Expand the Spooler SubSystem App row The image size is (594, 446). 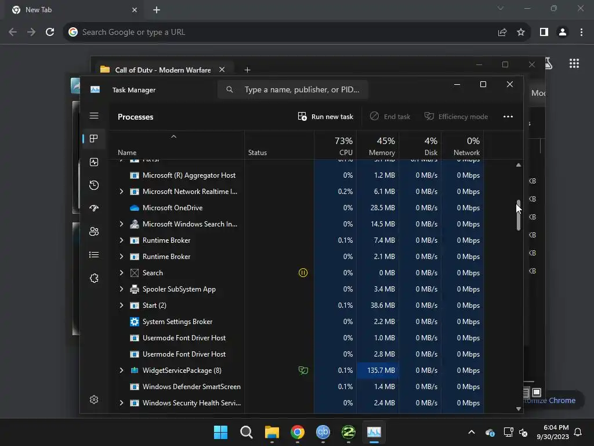click(121, 289)
